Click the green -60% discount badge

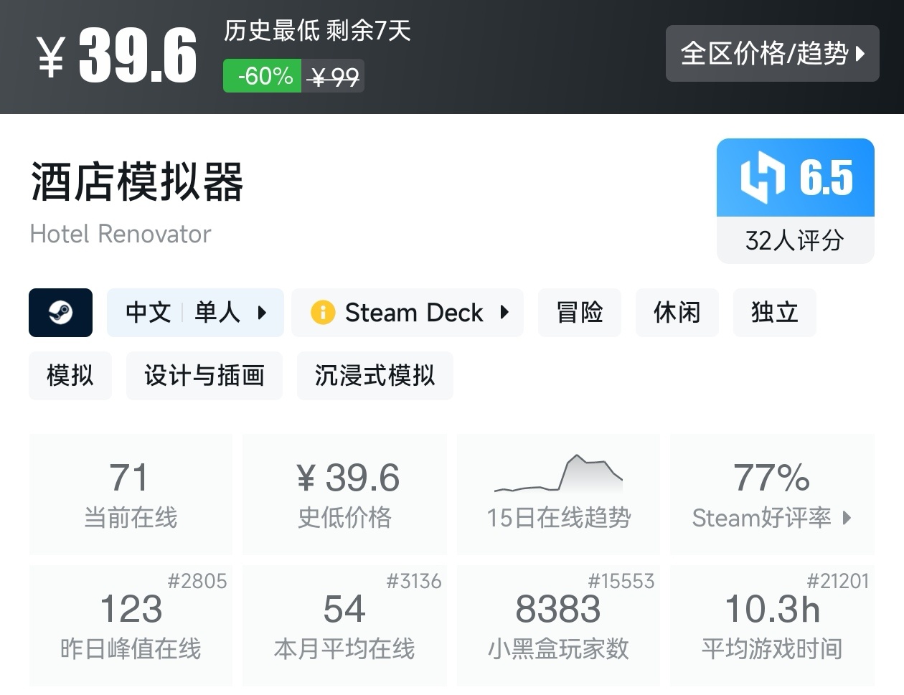pos(263,76)
